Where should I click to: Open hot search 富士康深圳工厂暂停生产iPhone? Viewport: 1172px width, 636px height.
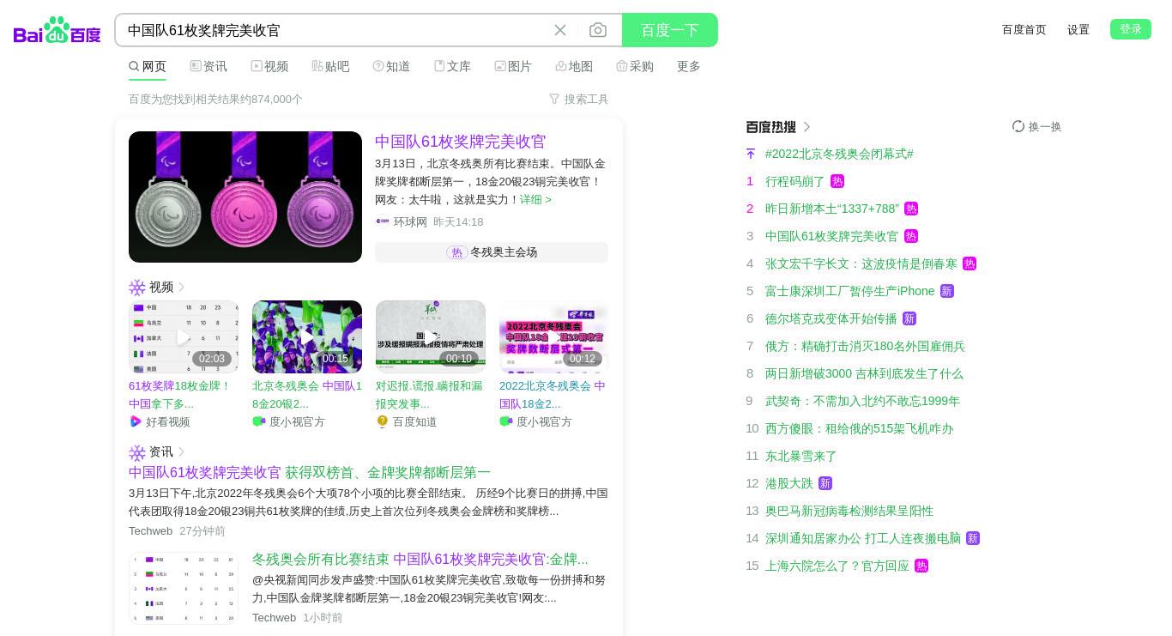[x=849, y=291]
